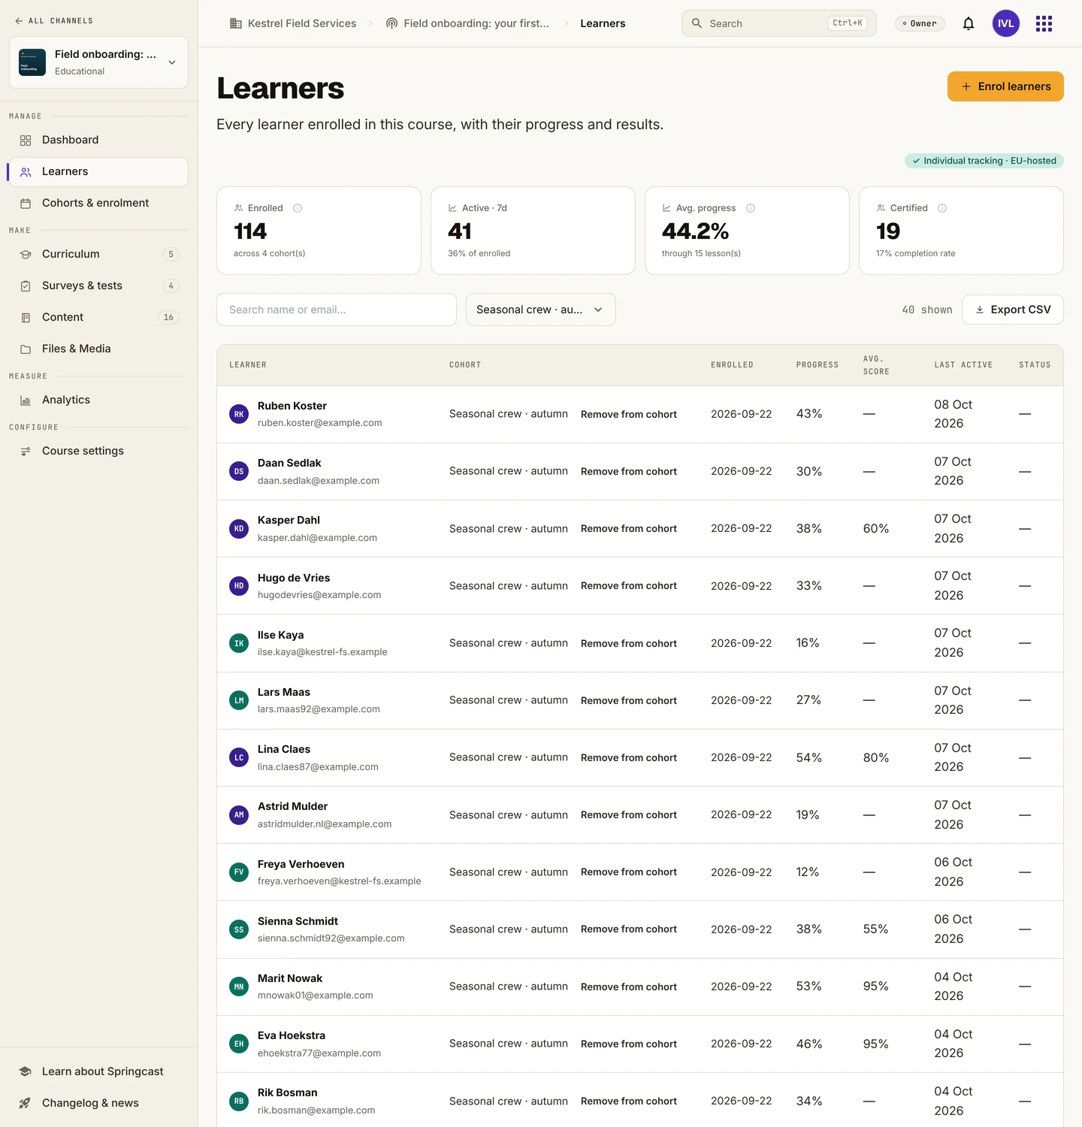Open the notifications bell
This screenshot has width=1082, height=1127.
[969, 23]
